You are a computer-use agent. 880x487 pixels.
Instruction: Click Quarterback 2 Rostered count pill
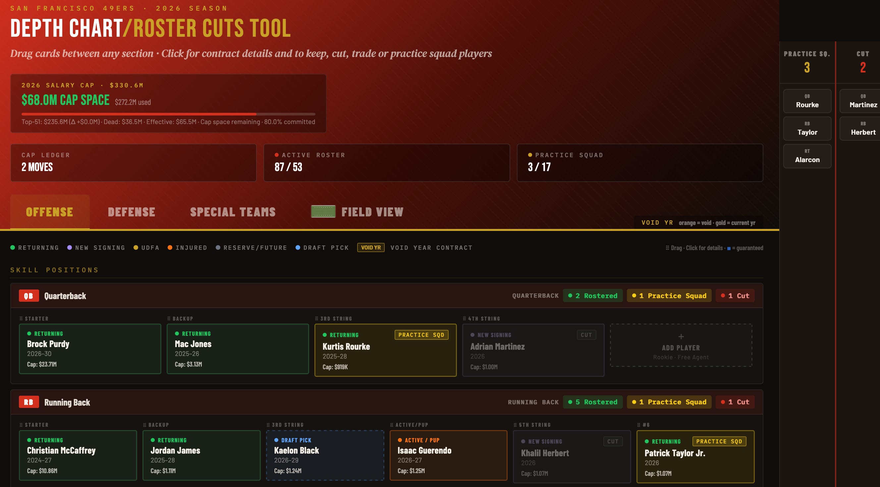tap(593, 296)
